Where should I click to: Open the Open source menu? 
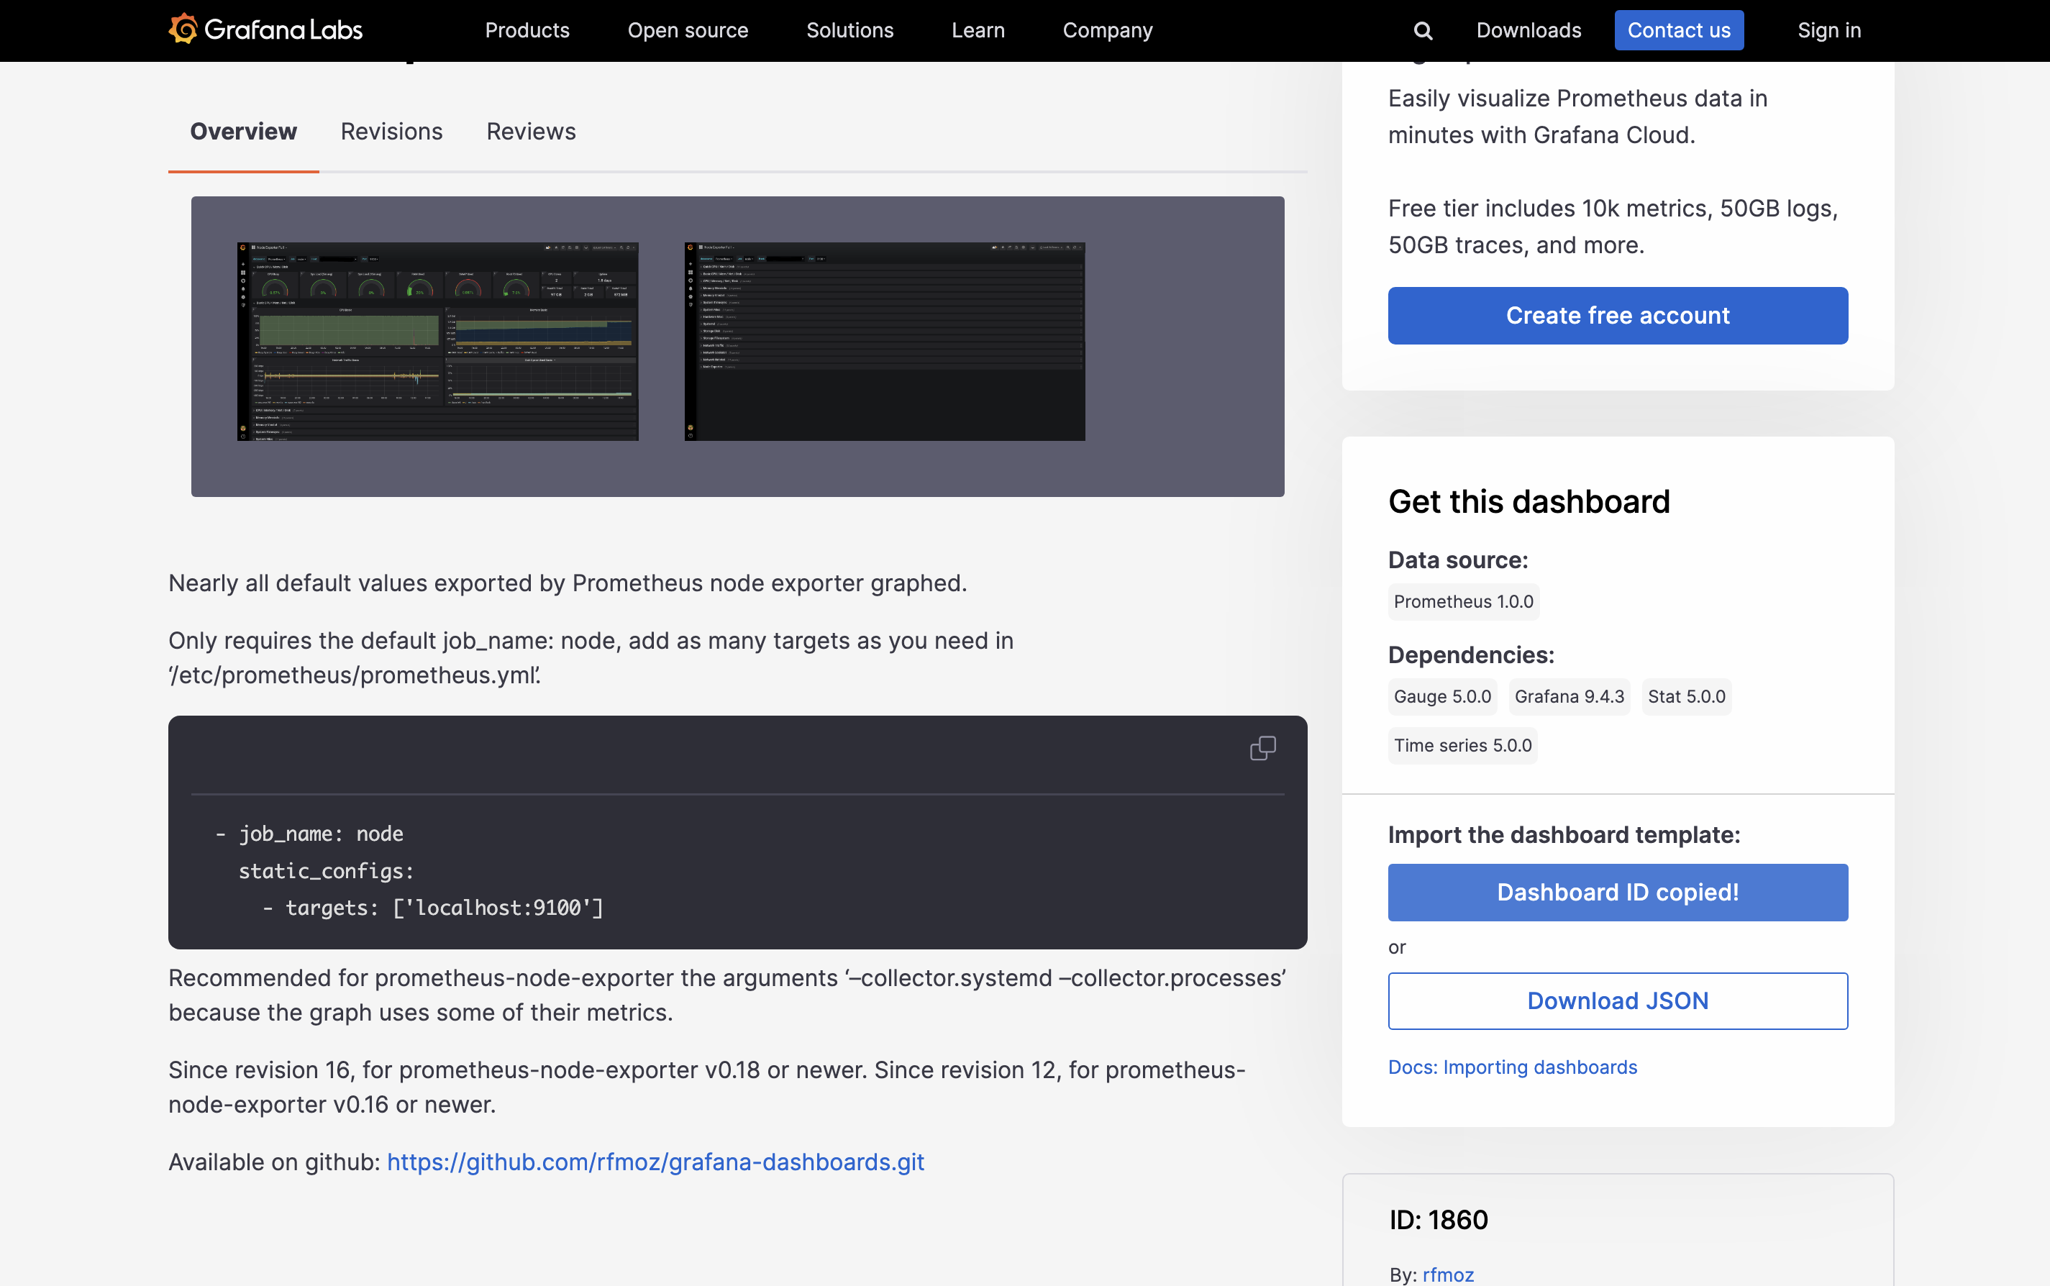688,31
